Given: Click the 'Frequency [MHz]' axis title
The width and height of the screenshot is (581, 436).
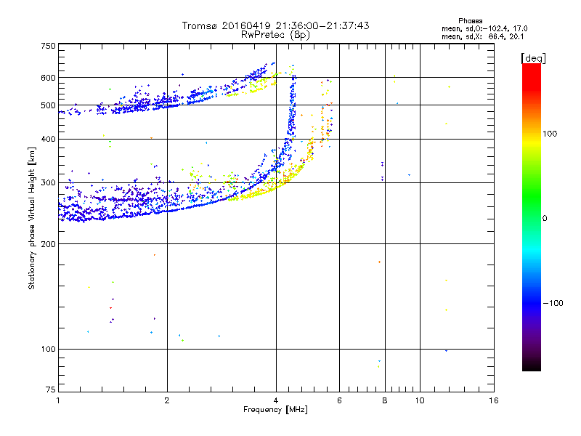Looking at the screenshot, I should click(x=275, y=410).
